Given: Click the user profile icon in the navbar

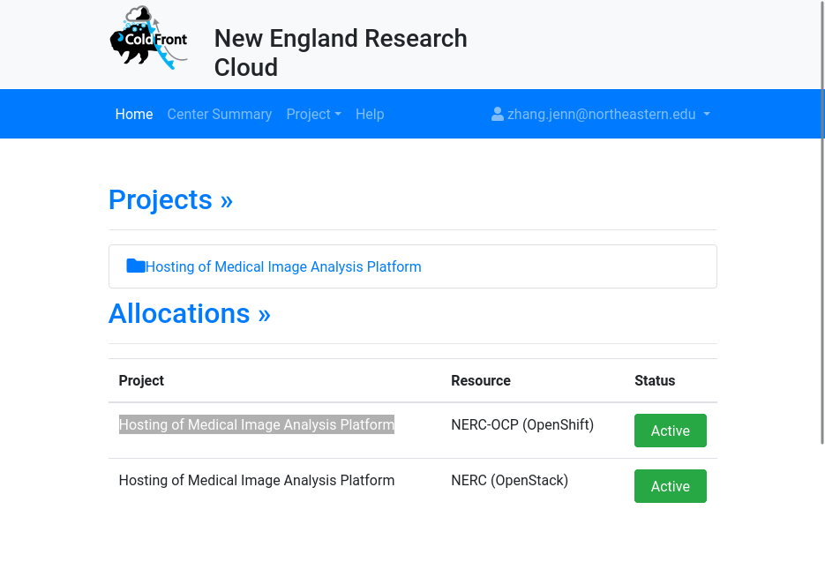Looking at the screenshot, I should click(x=498, y=114).
